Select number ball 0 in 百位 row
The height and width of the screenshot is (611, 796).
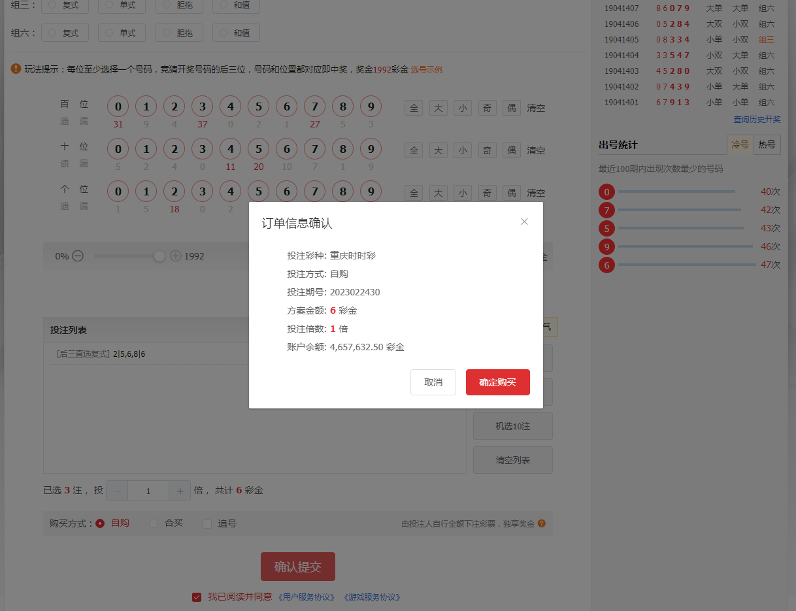tap(118, 107)
